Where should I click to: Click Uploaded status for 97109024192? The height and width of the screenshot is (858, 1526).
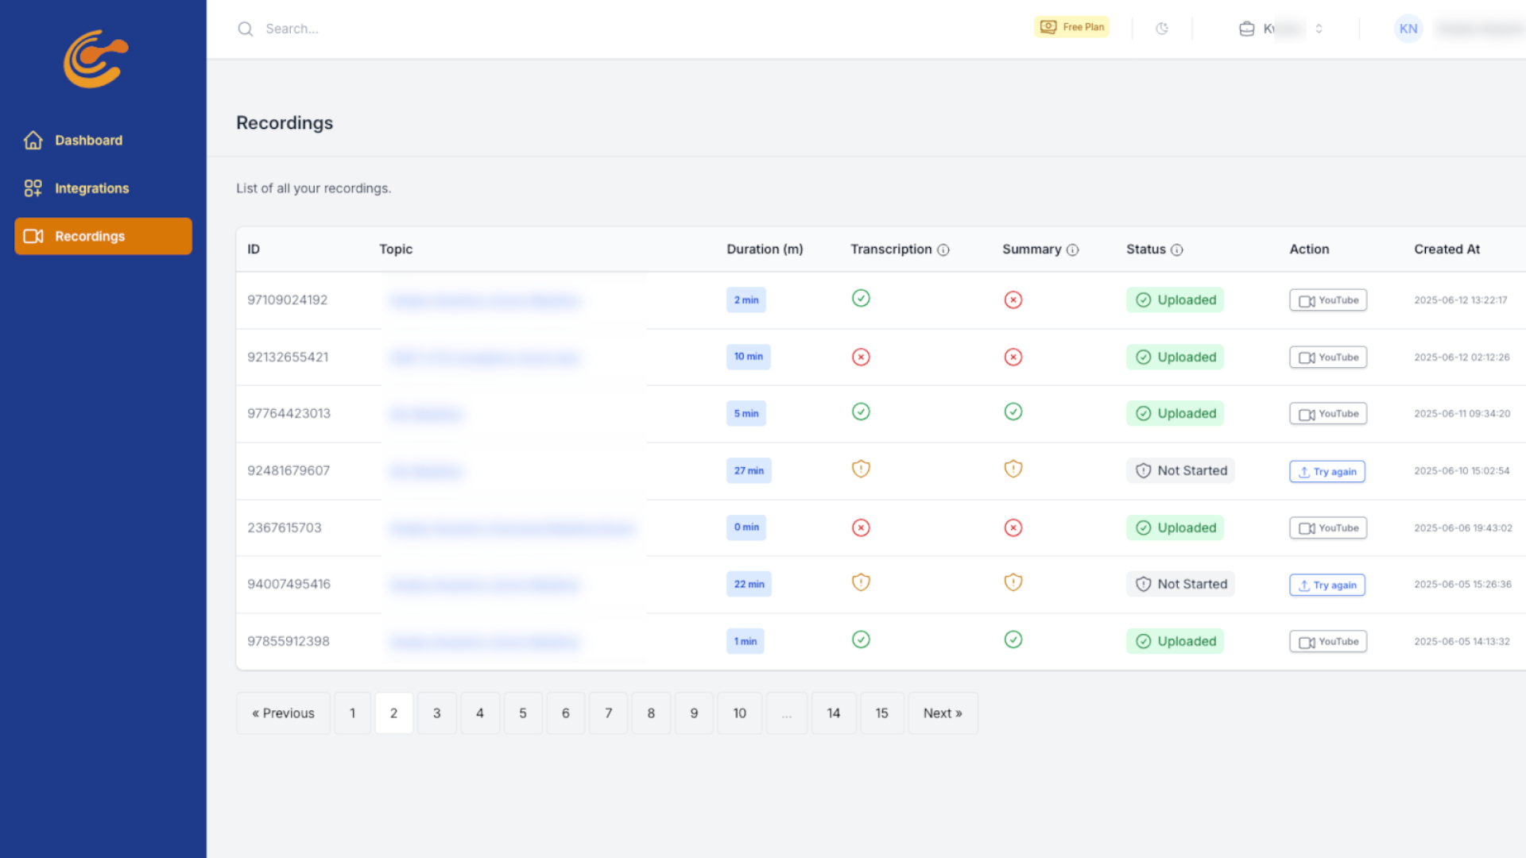click(1175, 300)
